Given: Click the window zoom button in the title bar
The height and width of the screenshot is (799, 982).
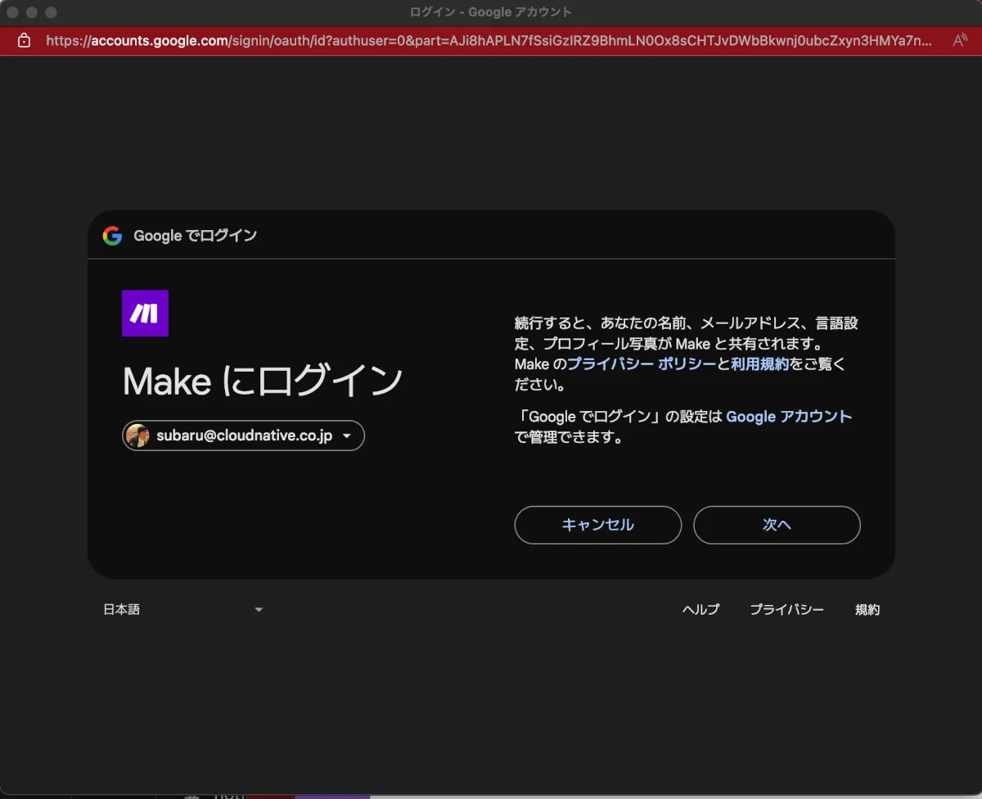Looking at the screenshot, I should 51,12.
